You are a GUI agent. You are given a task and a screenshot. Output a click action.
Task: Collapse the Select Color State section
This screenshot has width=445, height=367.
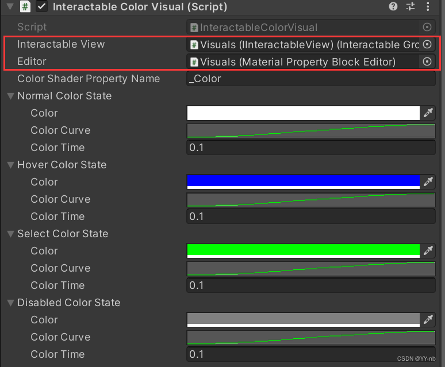click(x=10, y=234)
